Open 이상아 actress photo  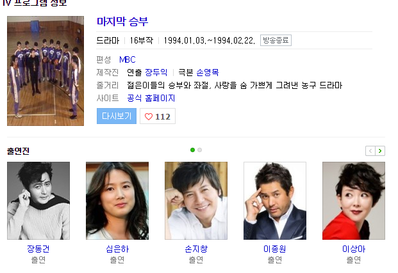point(354,201)
